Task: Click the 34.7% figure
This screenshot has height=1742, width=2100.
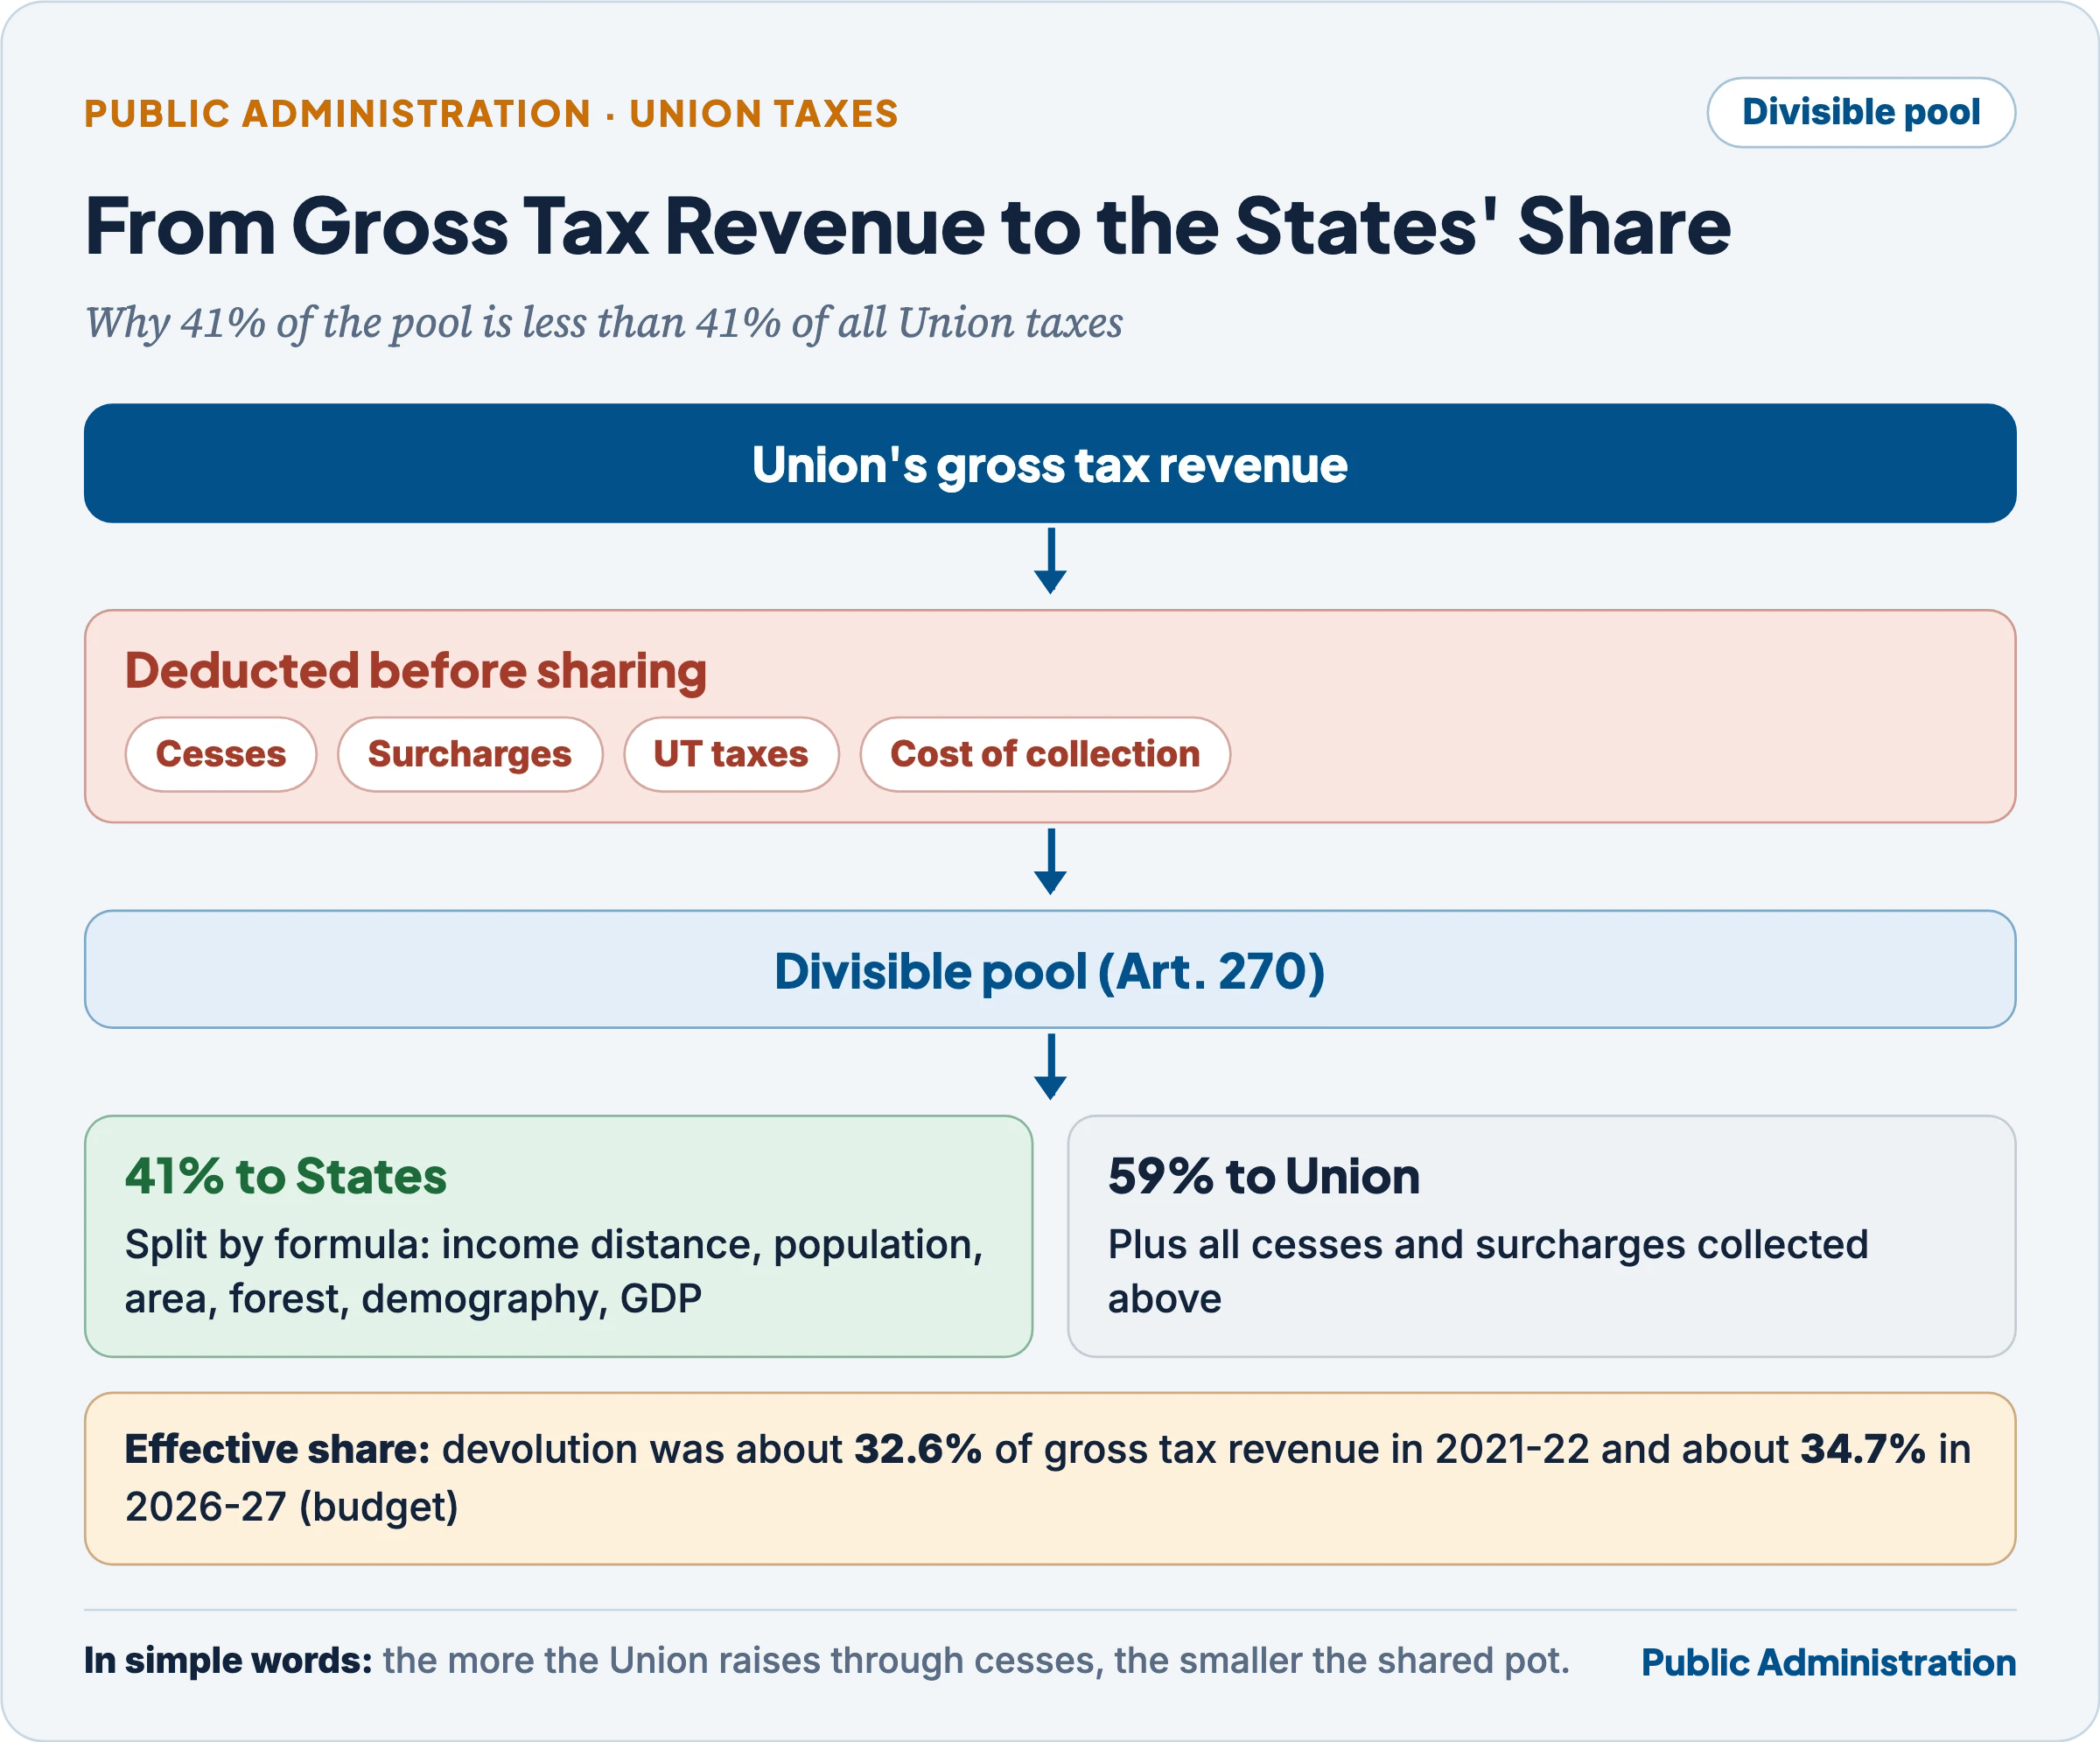Action: tap(1863, 1449)
